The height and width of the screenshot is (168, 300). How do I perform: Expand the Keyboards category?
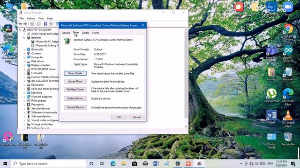click(x=24, y=85)
